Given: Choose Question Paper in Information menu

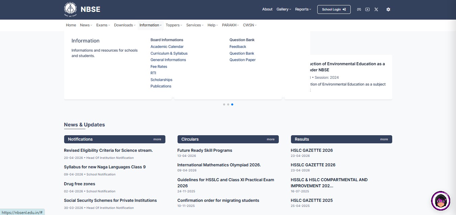Looking at the screenshot, I should (242, 60).
